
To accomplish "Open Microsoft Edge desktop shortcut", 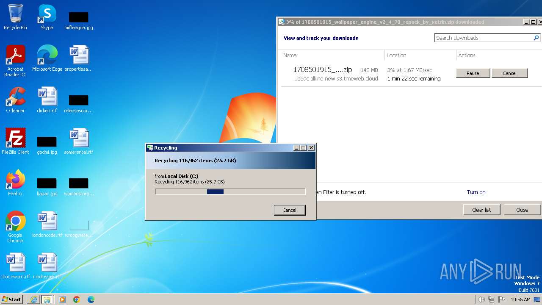I will [x=47, y=58].
